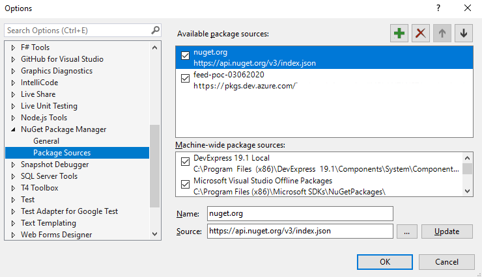Click the options tree vertical scrollbar thumb
482x277 pixels.
pos(154,166)
